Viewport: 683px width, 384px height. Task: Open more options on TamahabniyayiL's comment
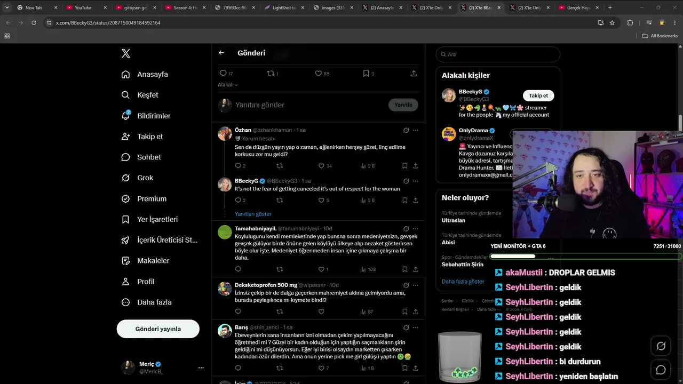[x=416, y=228]
